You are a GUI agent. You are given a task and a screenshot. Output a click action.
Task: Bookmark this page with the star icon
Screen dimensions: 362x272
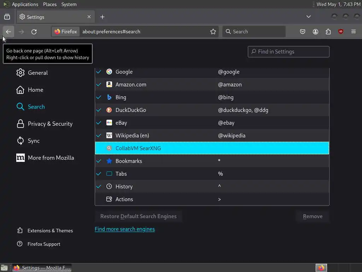coord(213,32)
